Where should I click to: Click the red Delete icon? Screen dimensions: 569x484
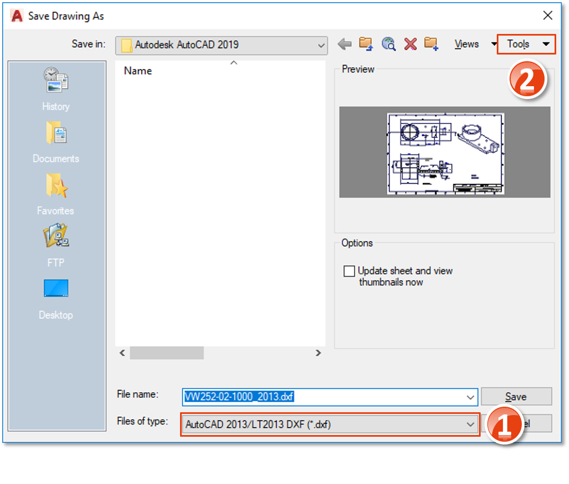pyautogui.click(x=411, y=45)
